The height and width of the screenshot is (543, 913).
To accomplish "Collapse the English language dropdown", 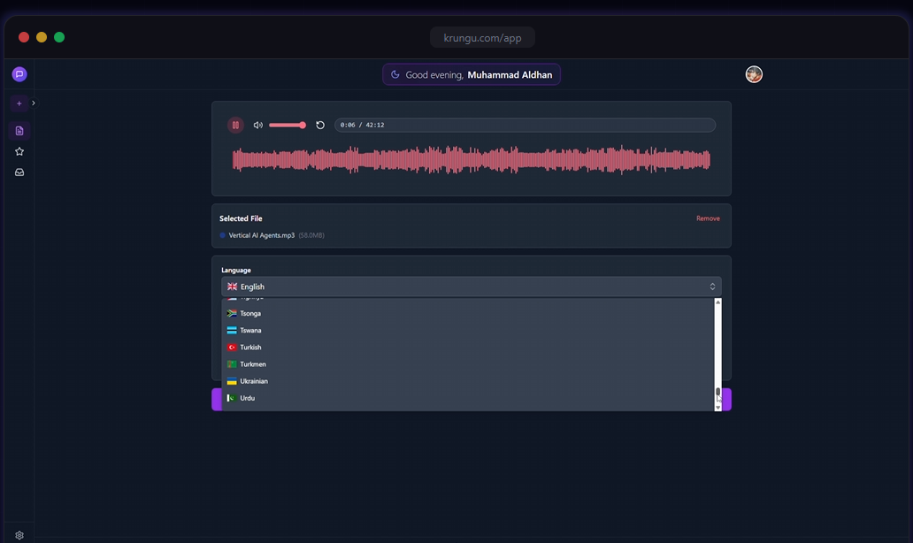I will pyautogui.click(x=471, y=287).
